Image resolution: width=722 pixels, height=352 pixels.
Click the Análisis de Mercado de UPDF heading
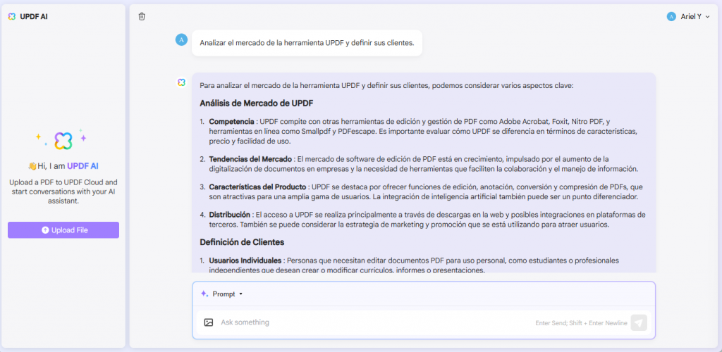pos(257,103)
